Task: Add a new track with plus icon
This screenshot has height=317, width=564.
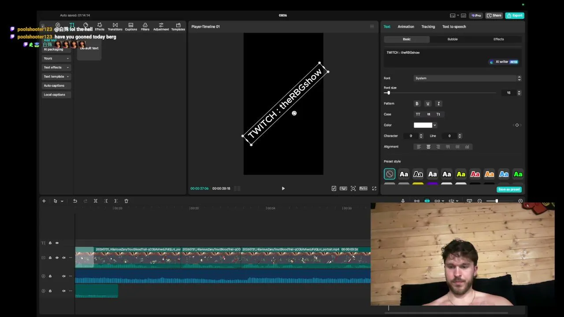Action: click(x=44, y=201)
